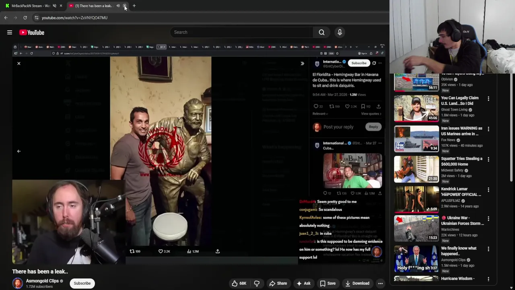
Task: Reload the page with the refresh icon
Action: click(x=25, y=18)
